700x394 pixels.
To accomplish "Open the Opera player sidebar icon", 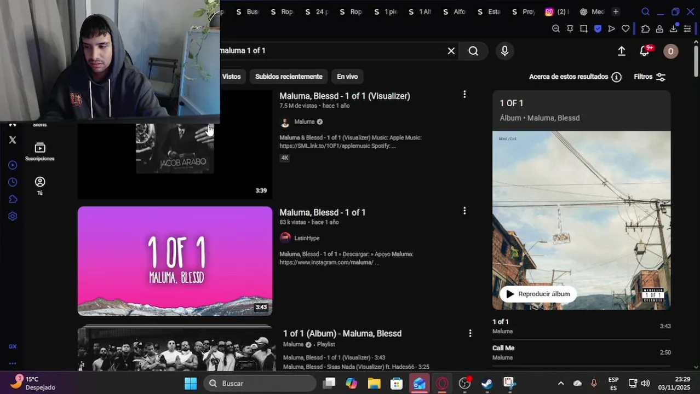I will (13, 165).
